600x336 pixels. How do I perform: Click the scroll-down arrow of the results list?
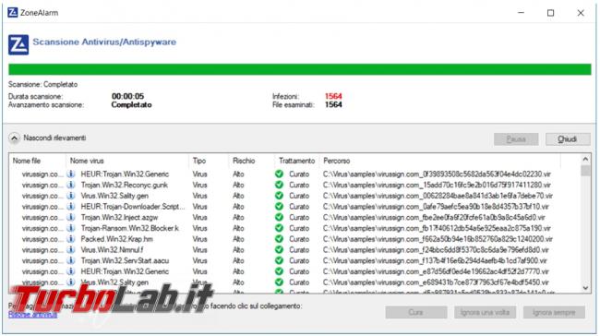[585, 288]
